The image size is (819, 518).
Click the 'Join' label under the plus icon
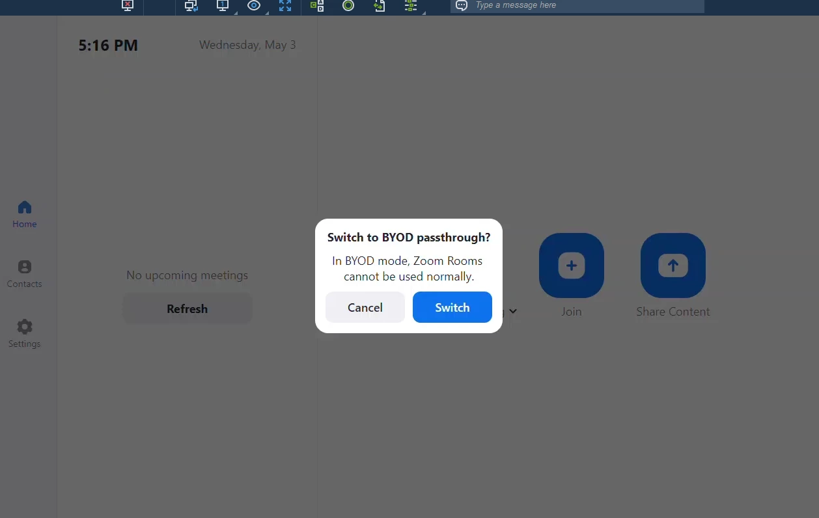pos(572,312)
